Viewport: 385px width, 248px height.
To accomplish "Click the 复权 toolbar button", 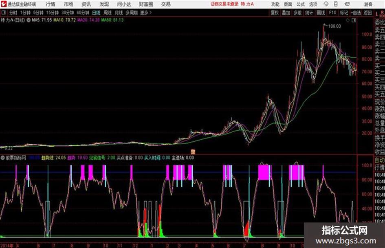I will [275, 13].
